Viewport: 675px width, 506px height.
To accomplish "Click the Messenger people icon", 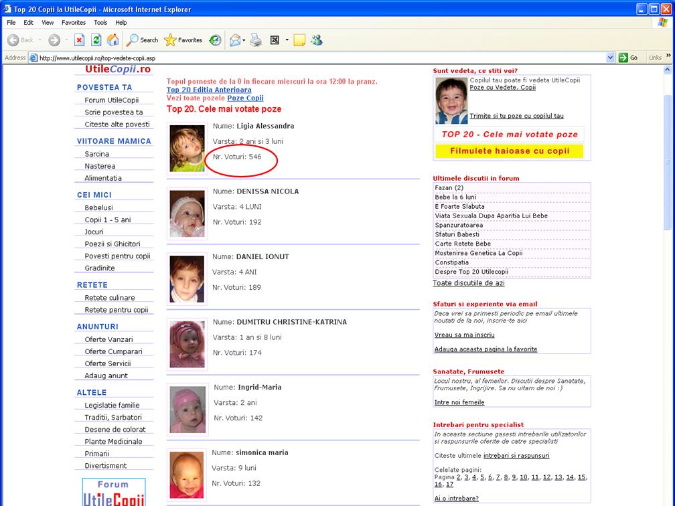I will [x=316, y=40].
